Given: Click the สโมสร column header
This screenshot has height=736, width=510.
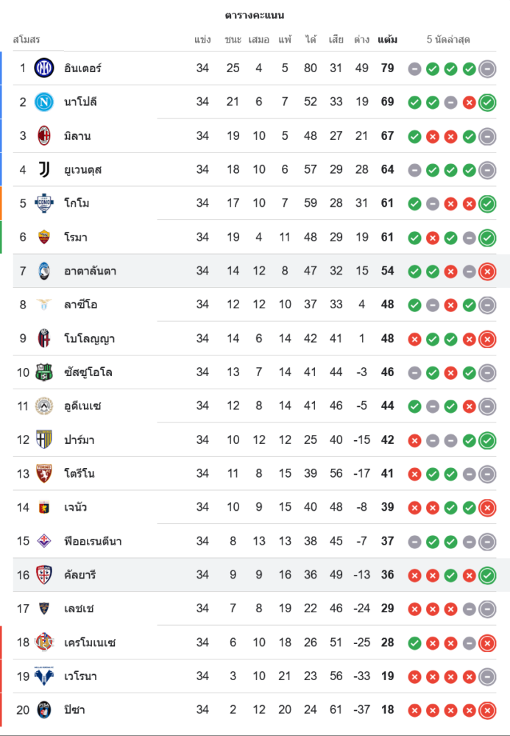Looking at the screenshot, I should point(26,39).
